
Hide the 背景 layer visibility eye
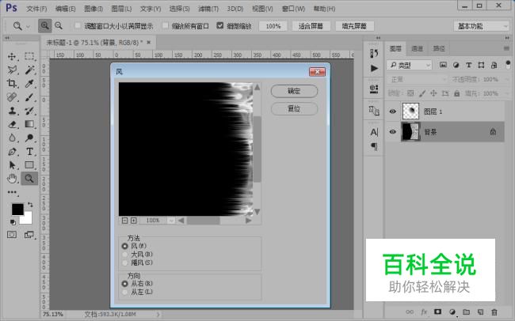pyautogui.click(x=392, y=132)
